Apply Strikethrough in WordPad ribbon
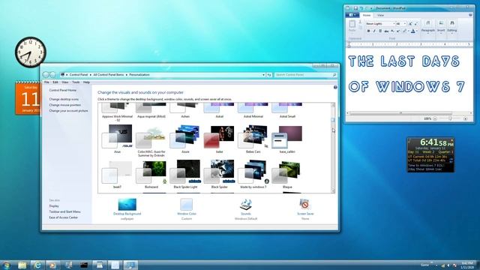 click(386, 31)
